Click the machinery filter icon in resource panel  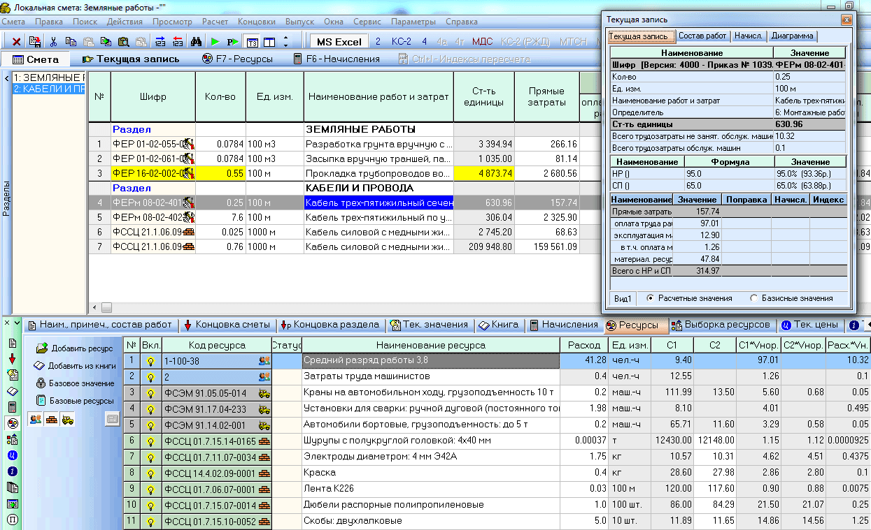(68, 419)
